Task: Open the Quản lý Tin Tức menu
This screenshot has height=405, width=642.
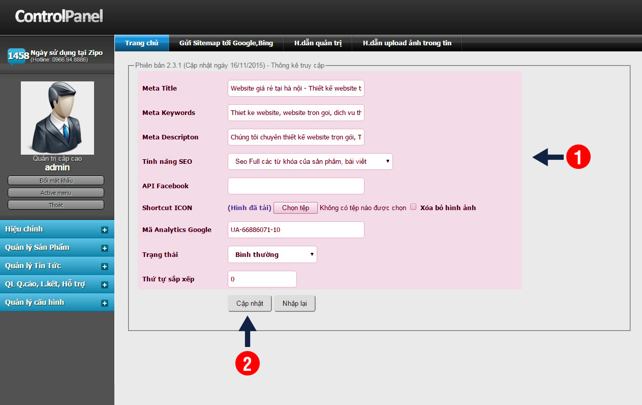Action: pos(57,266)
